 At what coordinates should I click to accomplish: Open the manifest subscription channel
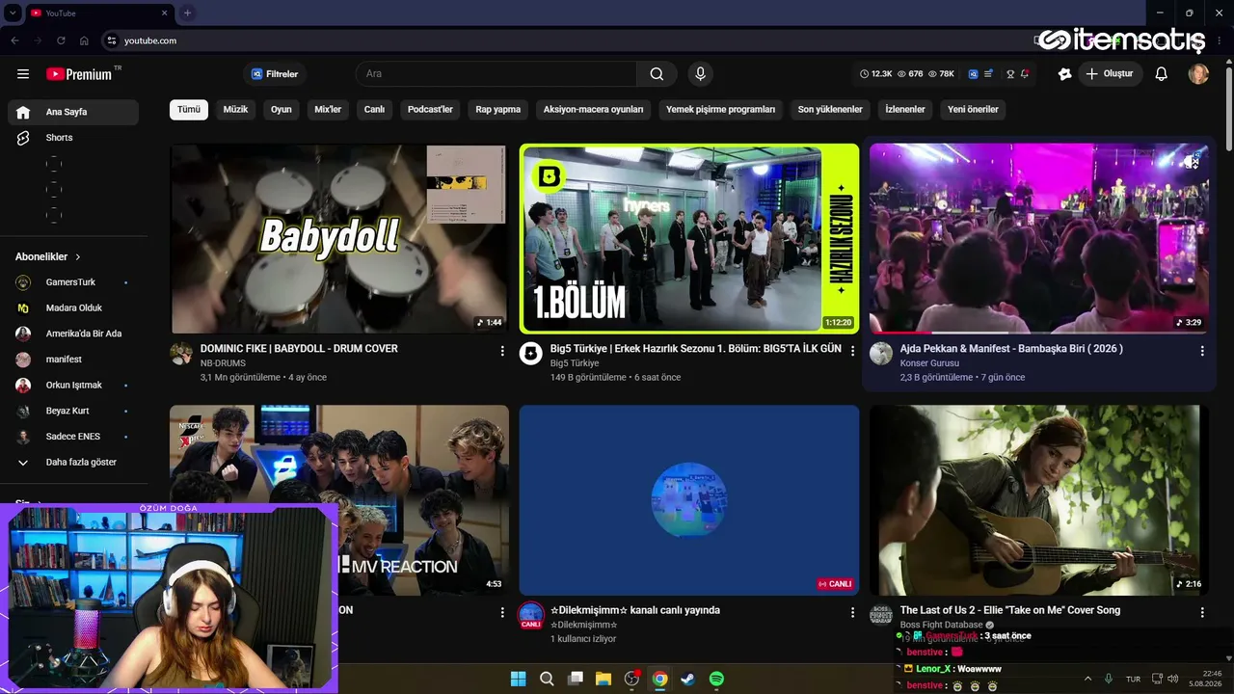coord(73,360)
